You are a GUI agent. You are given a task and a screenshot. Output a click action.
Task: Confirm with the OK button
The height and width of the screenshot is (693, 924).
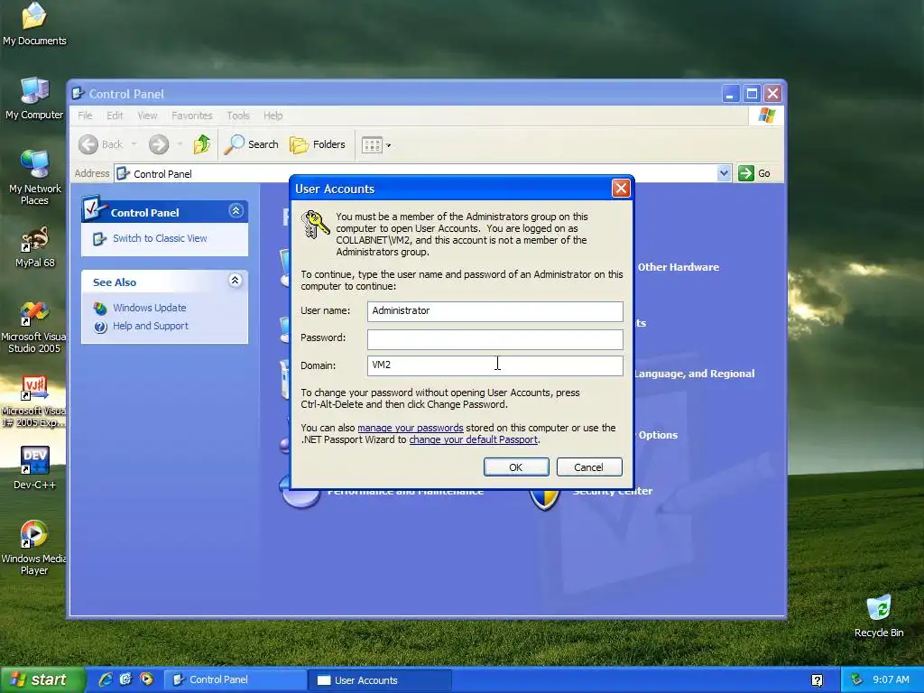(516, 467)
